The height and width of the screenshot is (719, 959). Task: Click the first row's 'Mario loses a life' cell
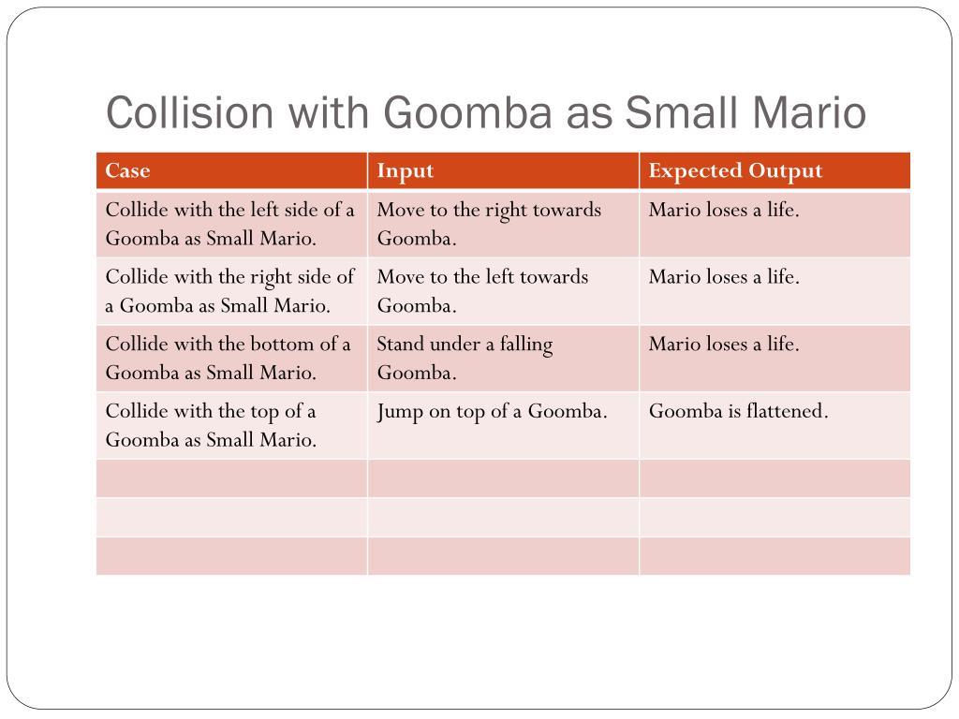click(x=775, y=224)
